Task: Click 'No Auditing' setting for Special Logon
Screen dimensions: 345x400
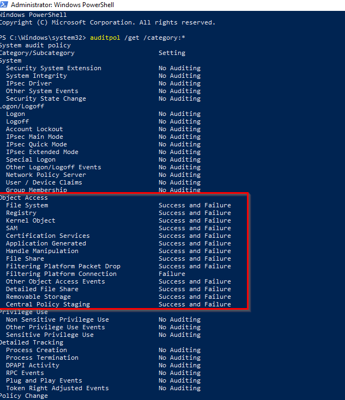Action: pos(180,159)
